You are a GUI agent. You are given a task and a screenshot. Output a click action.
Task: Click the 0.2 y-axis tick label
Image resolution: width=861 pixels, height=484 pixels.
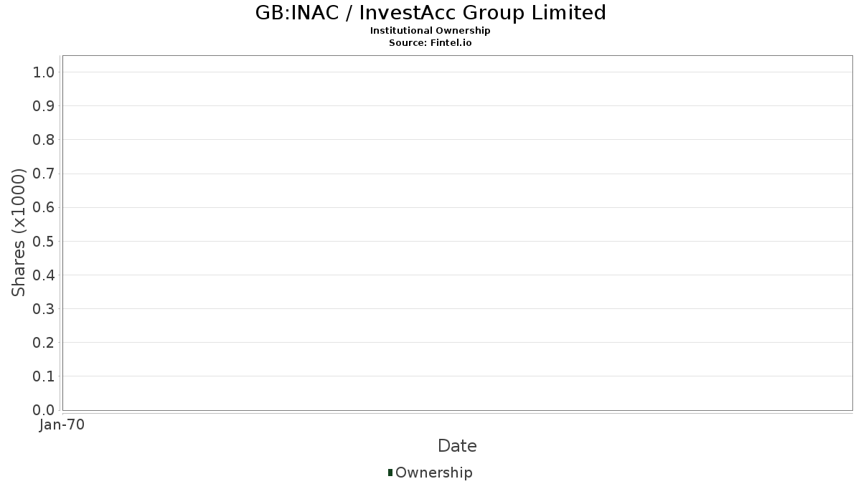(43, 343)
